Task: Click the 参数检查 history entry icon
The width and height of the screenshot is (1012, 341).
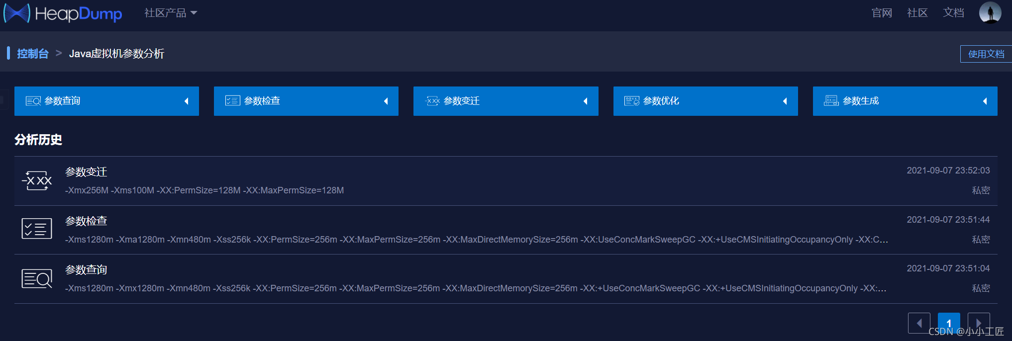Action: point(37,229)
